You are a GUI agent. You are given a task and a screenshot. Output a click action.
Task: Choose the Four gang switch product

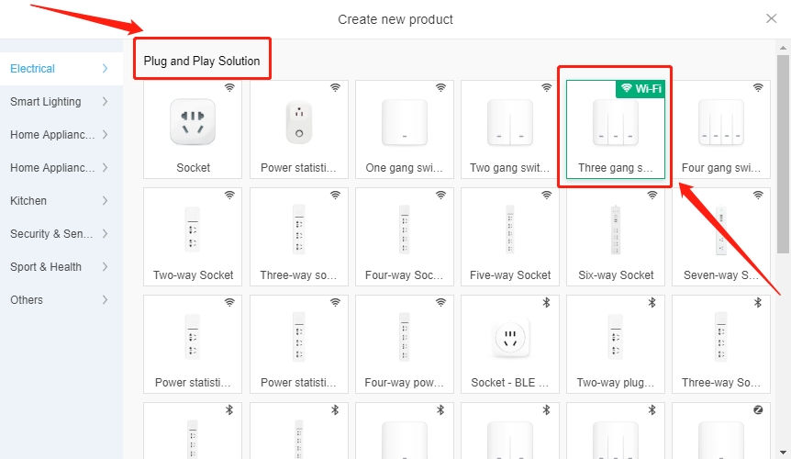coord(721,129)
